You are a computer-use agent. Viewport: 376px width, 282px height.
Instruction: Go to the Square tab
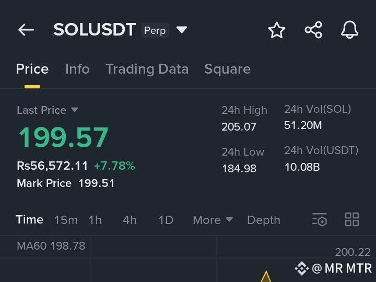tap(227, 69)
